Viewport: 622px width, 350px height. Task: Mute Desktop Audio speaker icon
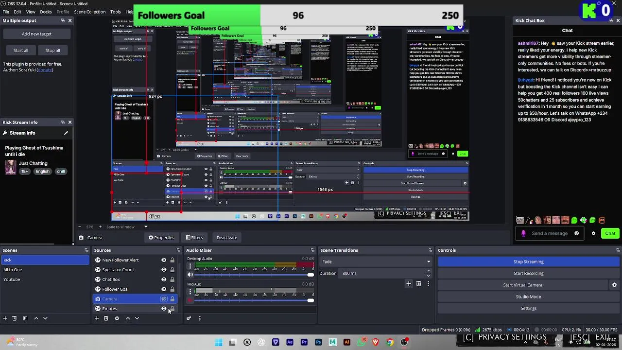(x=190, y=275)
